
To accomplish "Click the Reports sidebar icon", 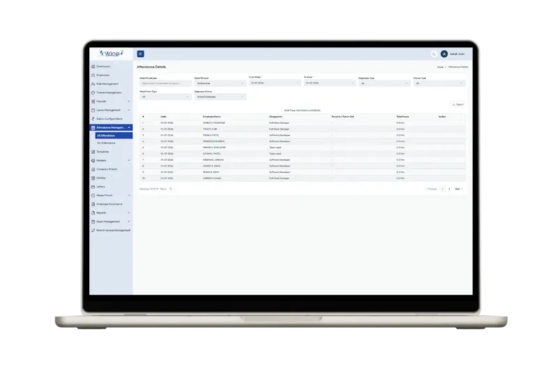I will pos(93,213).
